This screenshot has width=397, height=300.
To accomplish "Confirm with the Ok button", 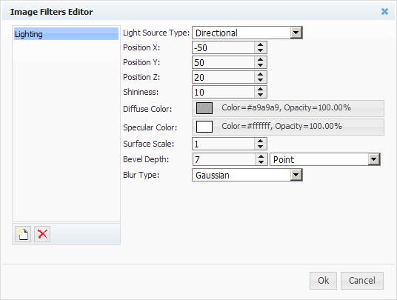I will [323, 281].
